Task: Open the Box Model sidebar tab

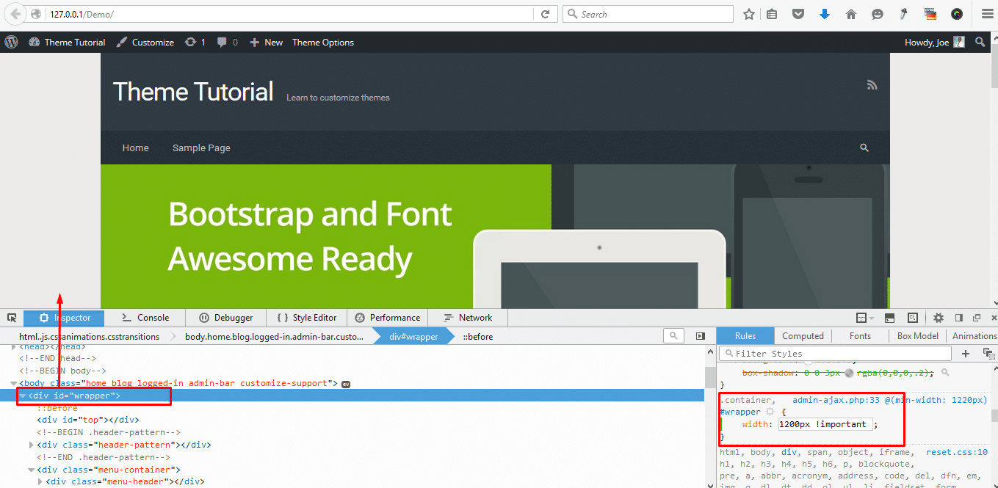Action: tap(918, 336)
